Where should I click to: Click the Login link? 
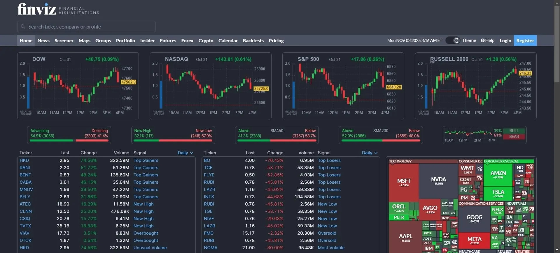point(505,40)
